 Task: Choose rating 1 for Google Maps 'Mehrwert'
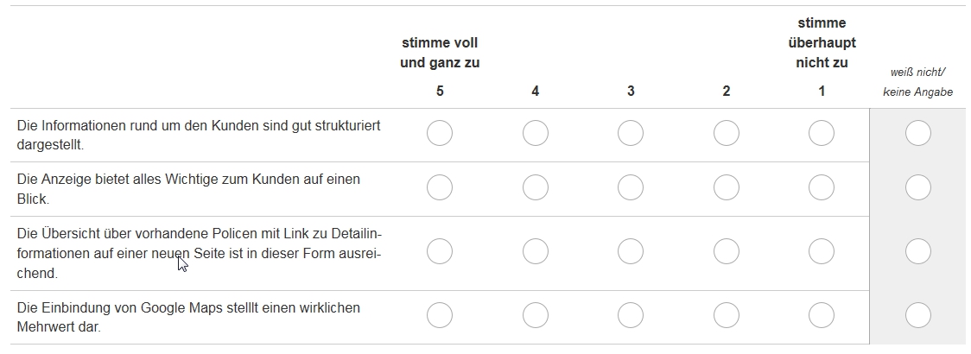coord(822,316)
